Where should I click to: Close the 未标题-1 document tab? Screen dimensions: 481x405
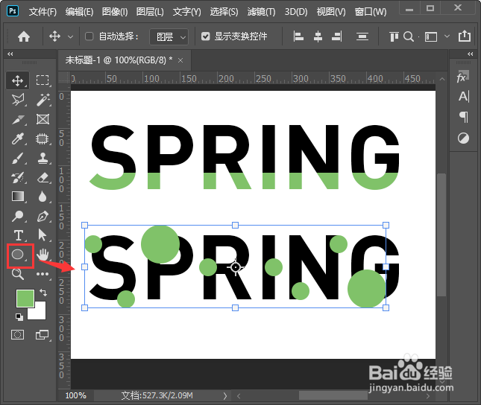point(180,60)
